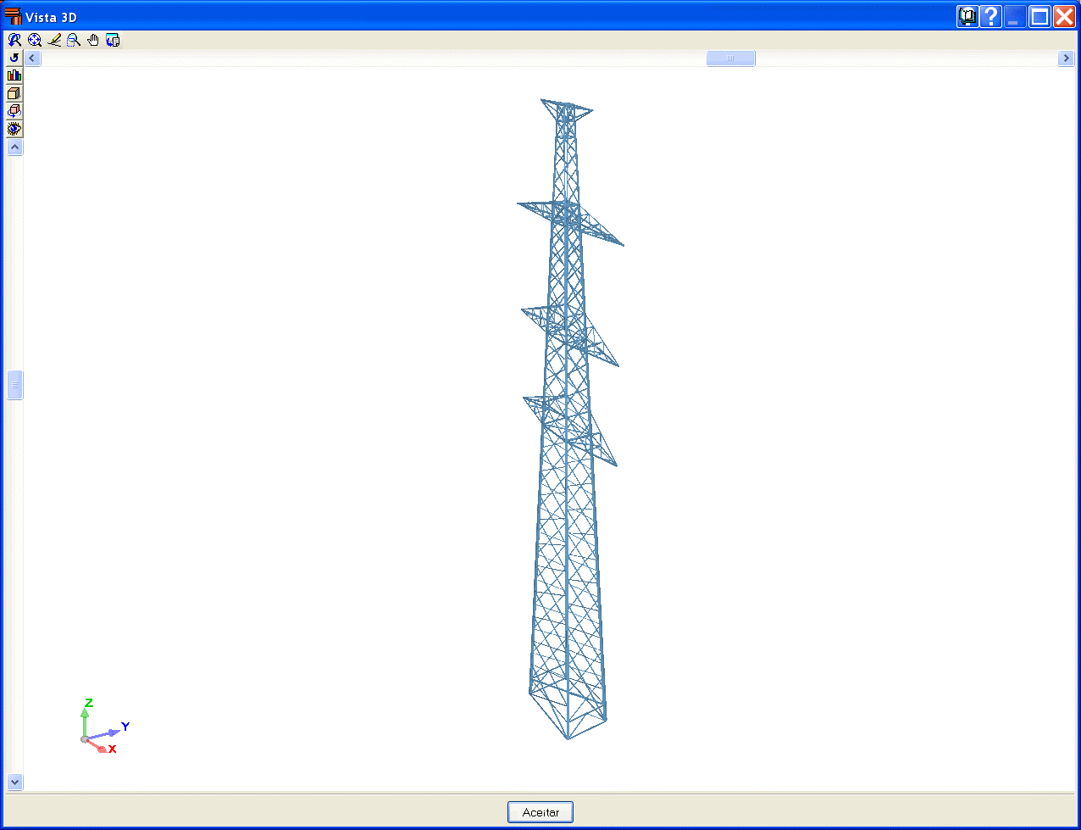Close the Vista 3D window
The image size is (1081, 830).
pyautogui.click(x=1064, y=16)
